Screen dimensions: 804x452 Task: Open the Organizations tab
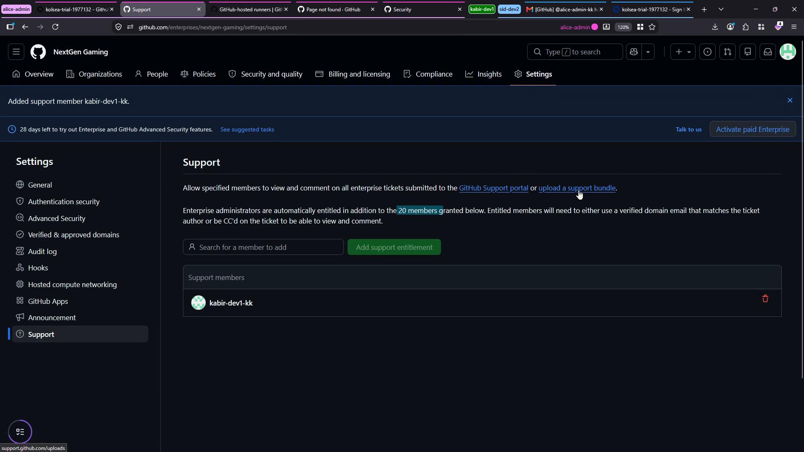pyautogui.click(x=94, y=74)
